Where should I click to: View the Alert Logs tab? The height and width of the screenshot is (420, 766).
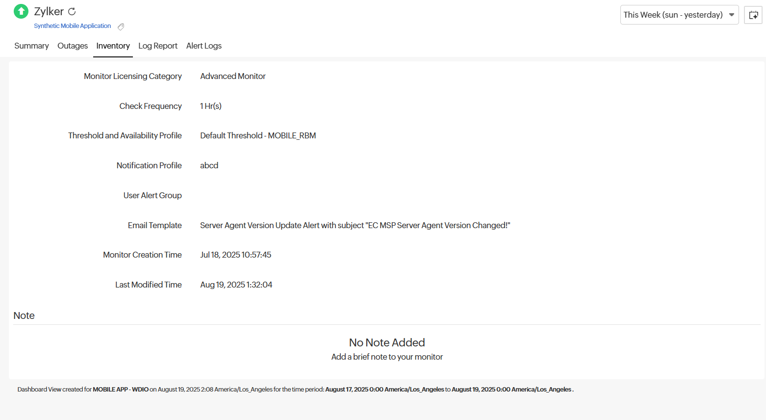(204, 46)
